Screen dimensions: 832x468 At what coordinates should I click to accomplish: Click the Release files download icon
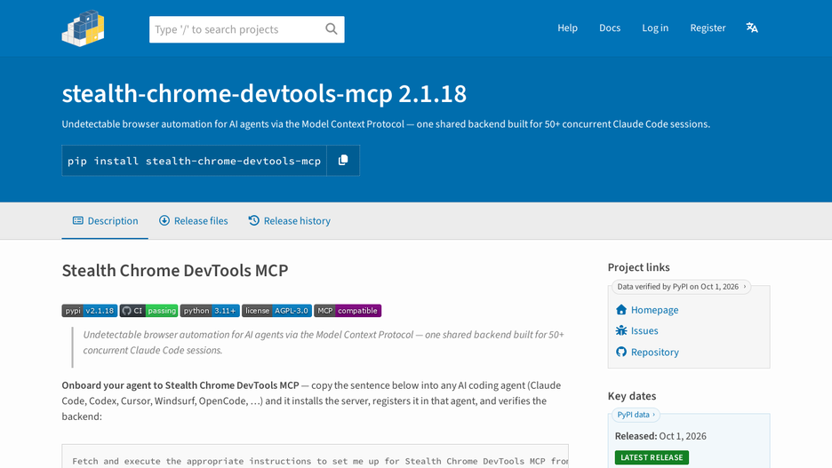(164, 220)
